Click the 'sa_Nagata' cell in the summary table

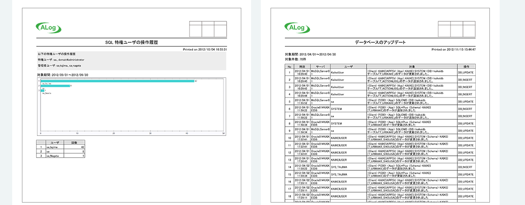[x=54, y=156]
